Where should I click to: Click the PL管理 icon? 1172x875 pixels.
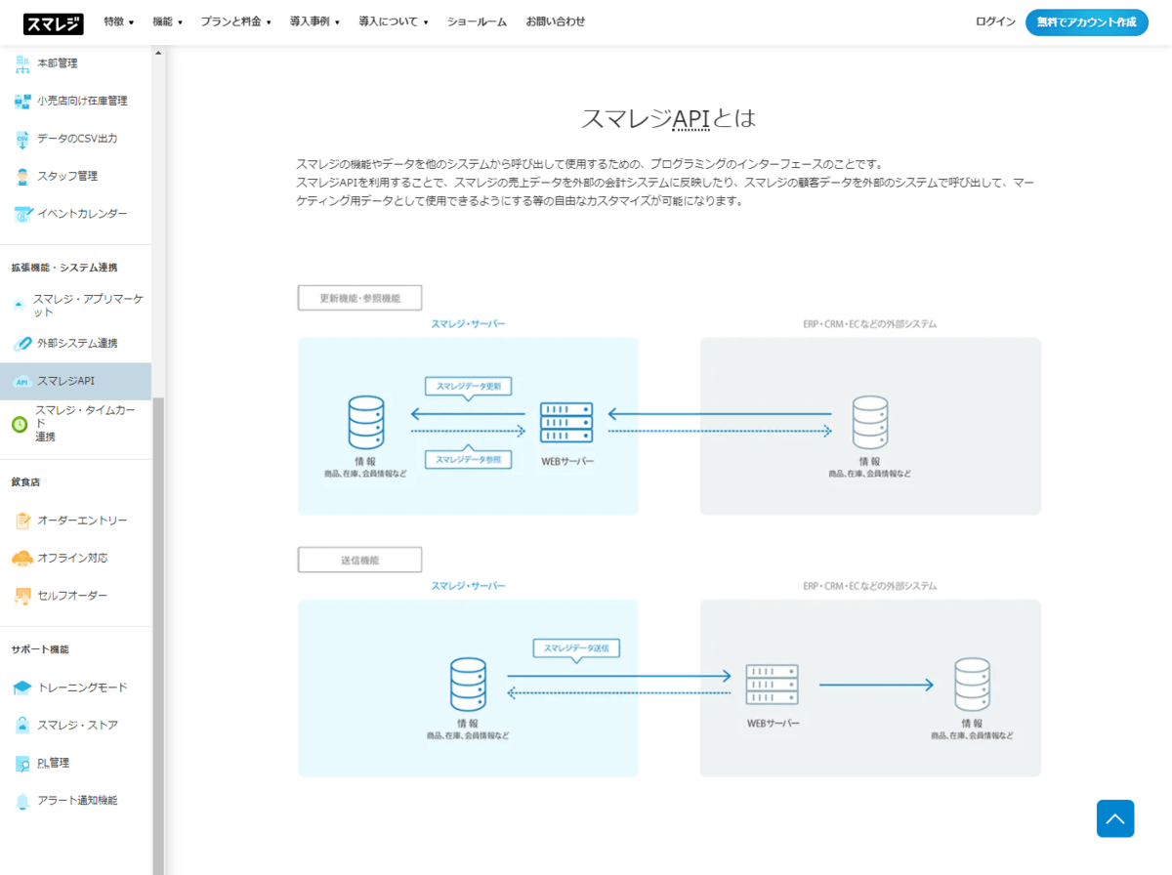21,764
